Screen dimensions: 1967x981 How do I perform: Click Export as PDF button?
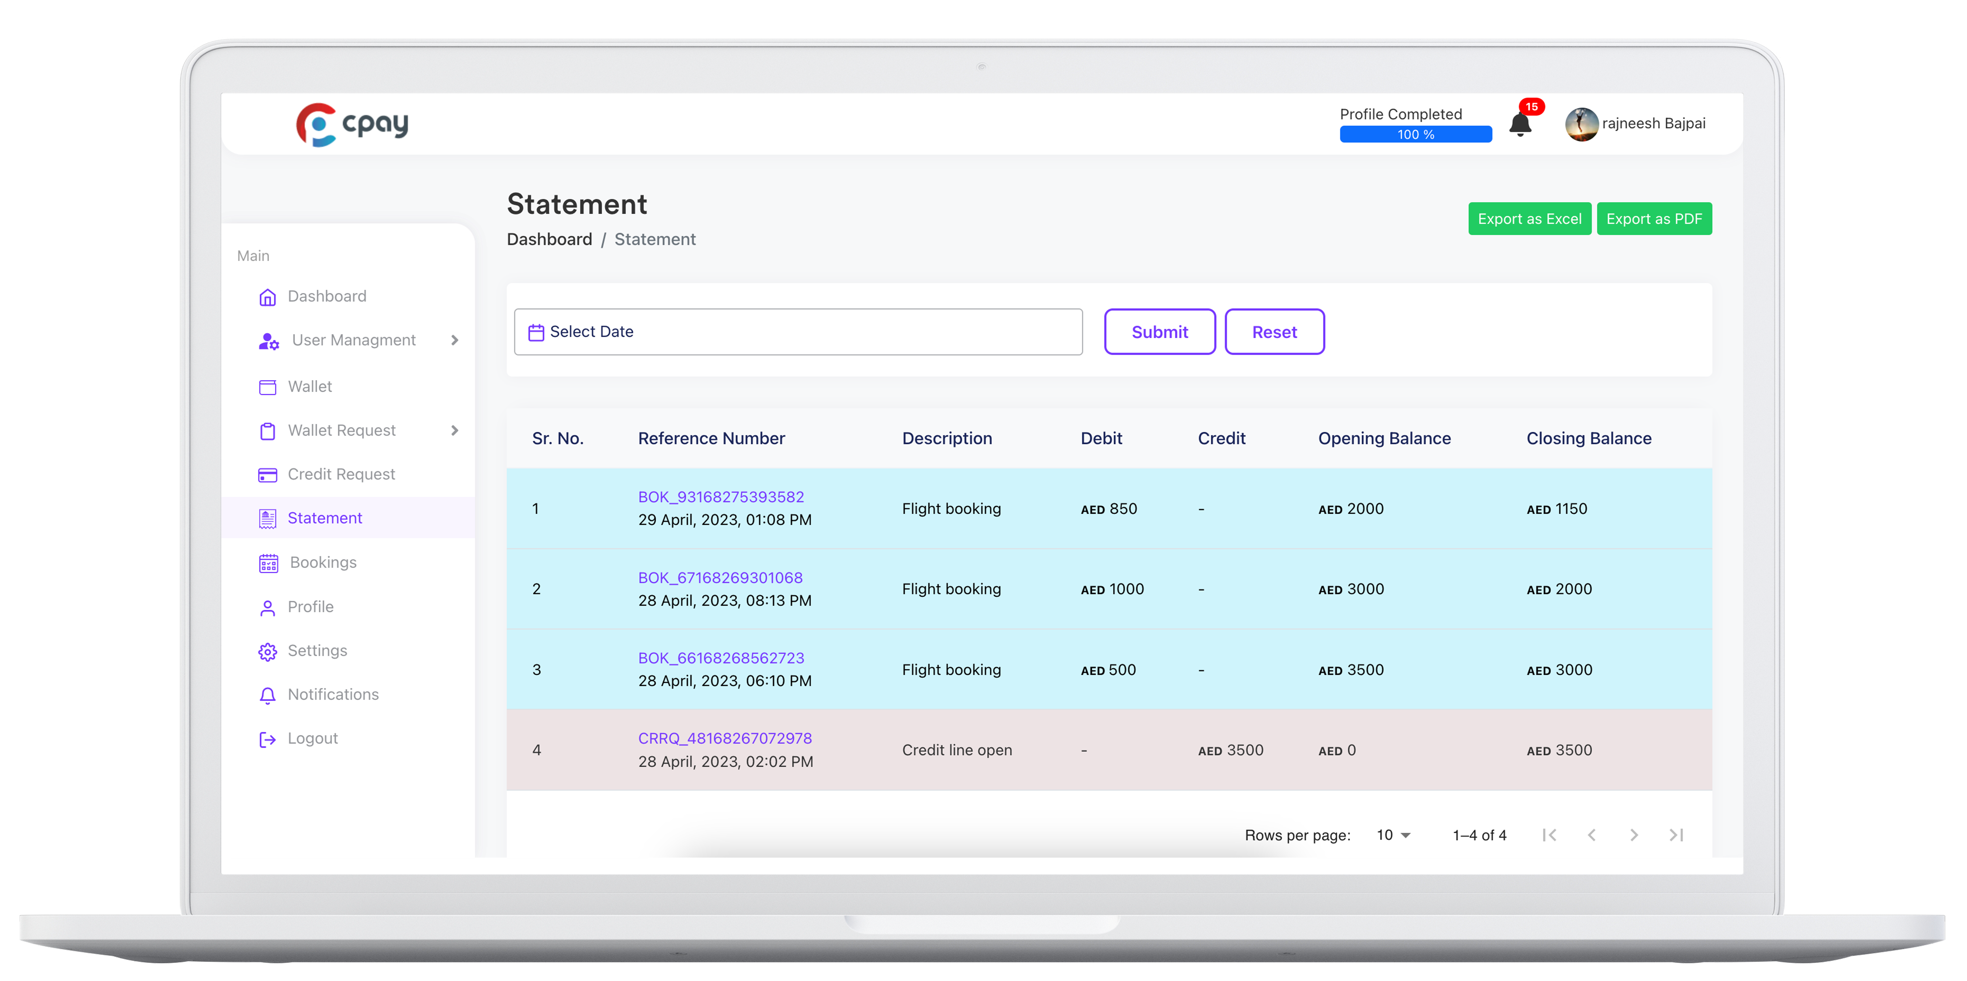click(1654, 218)
